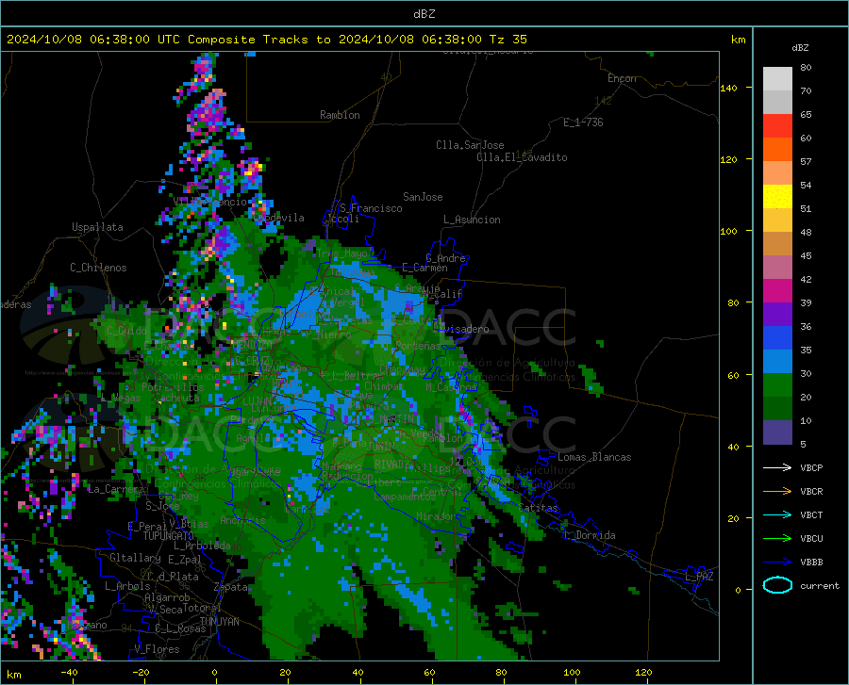
Task: Click the La_Carrera place label
Action: [x=115, y=489]
